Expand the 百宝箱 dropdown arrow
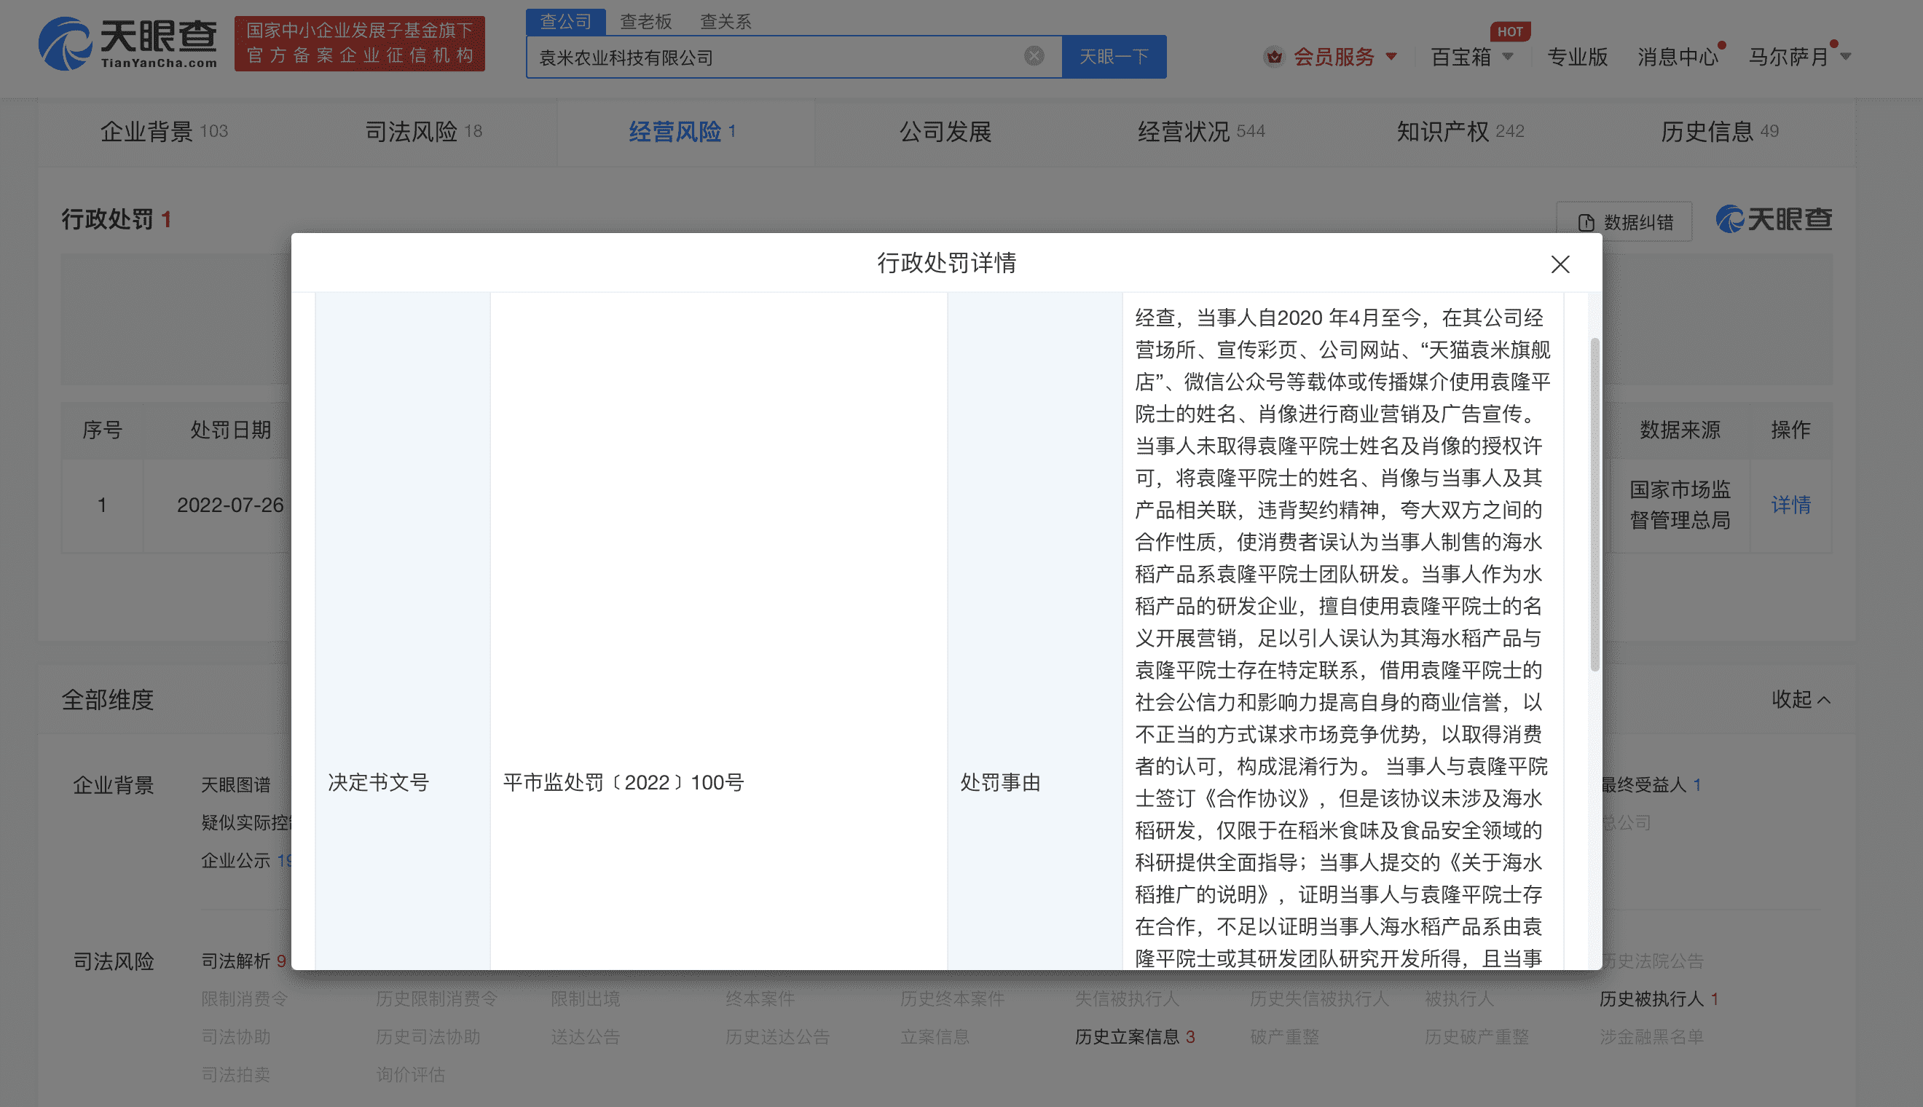Screen dimensions: 1923x1107 click(1508, 56)
